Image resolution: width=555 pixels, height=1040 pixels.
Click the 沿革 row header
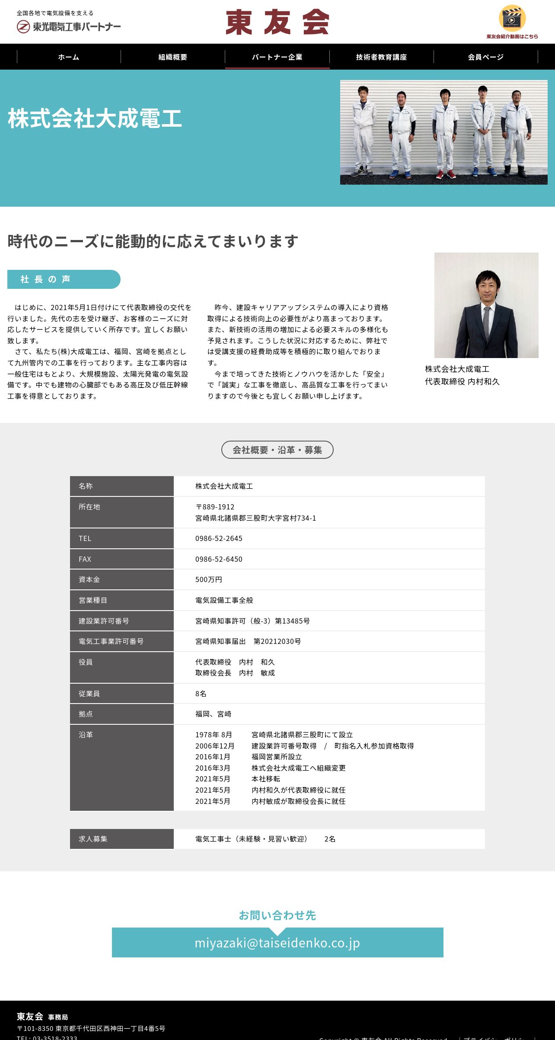coord(122,768)
